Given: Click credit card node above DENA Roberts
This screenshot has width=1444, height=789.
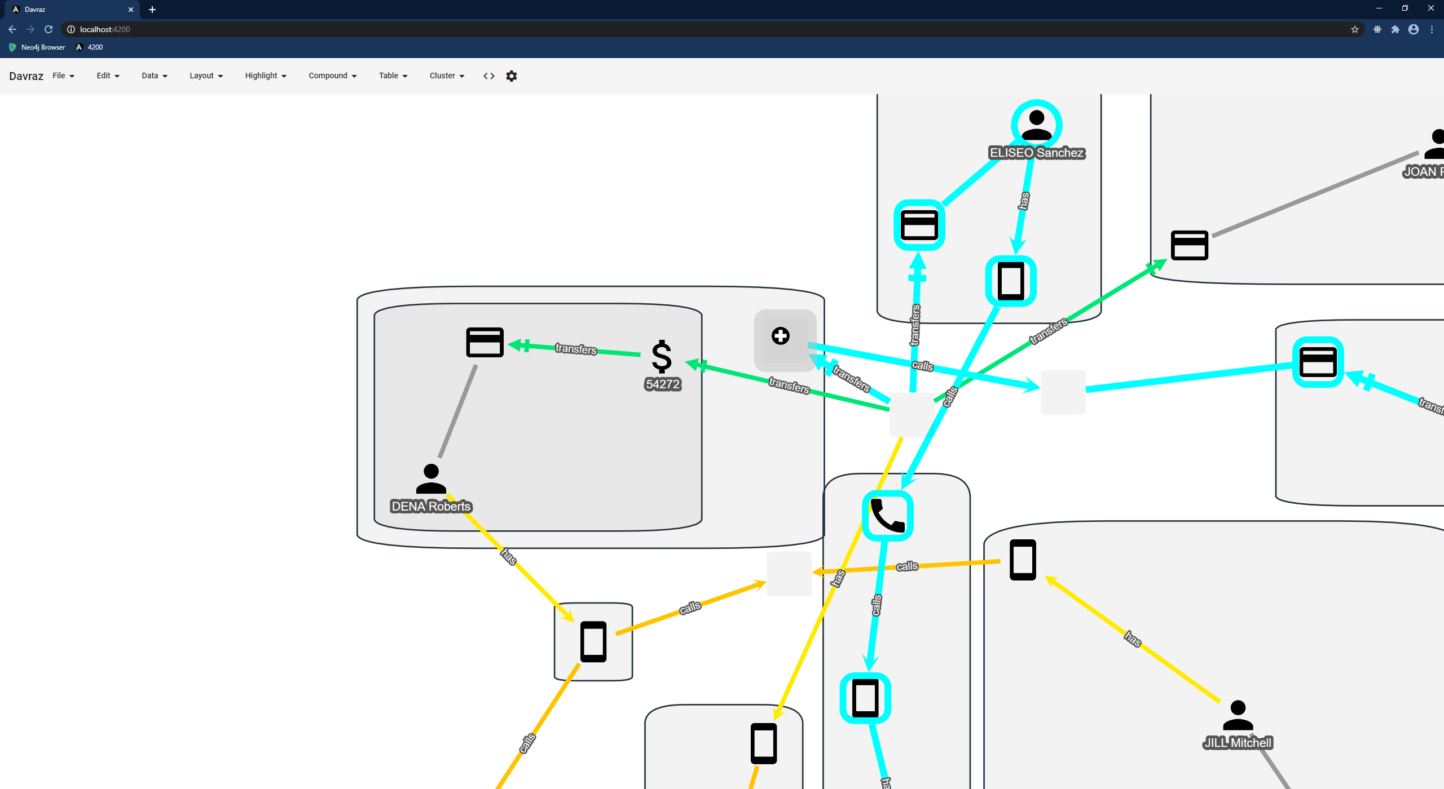Looking at the screenshot, I should pos(485,342).
